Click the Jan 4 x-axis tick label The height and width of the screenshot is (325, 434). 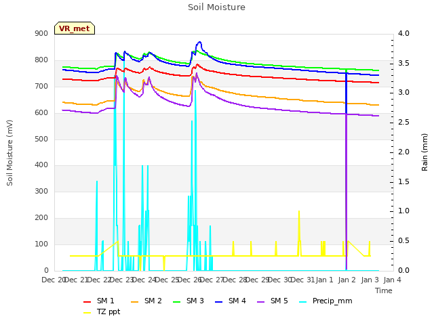tap(392, 280)
